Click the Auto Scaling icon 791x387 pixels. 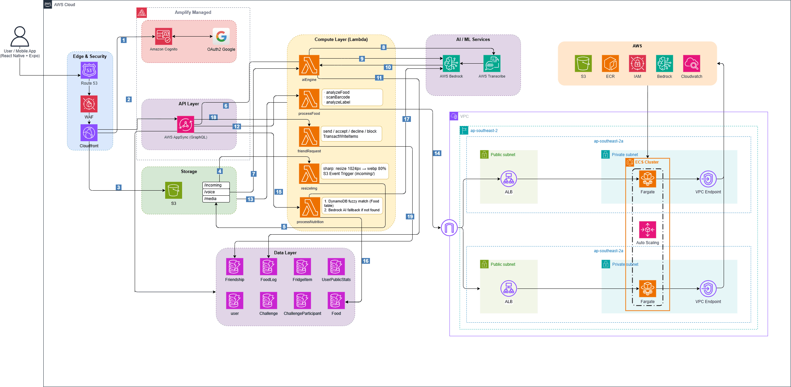click(x=647, y=230)
